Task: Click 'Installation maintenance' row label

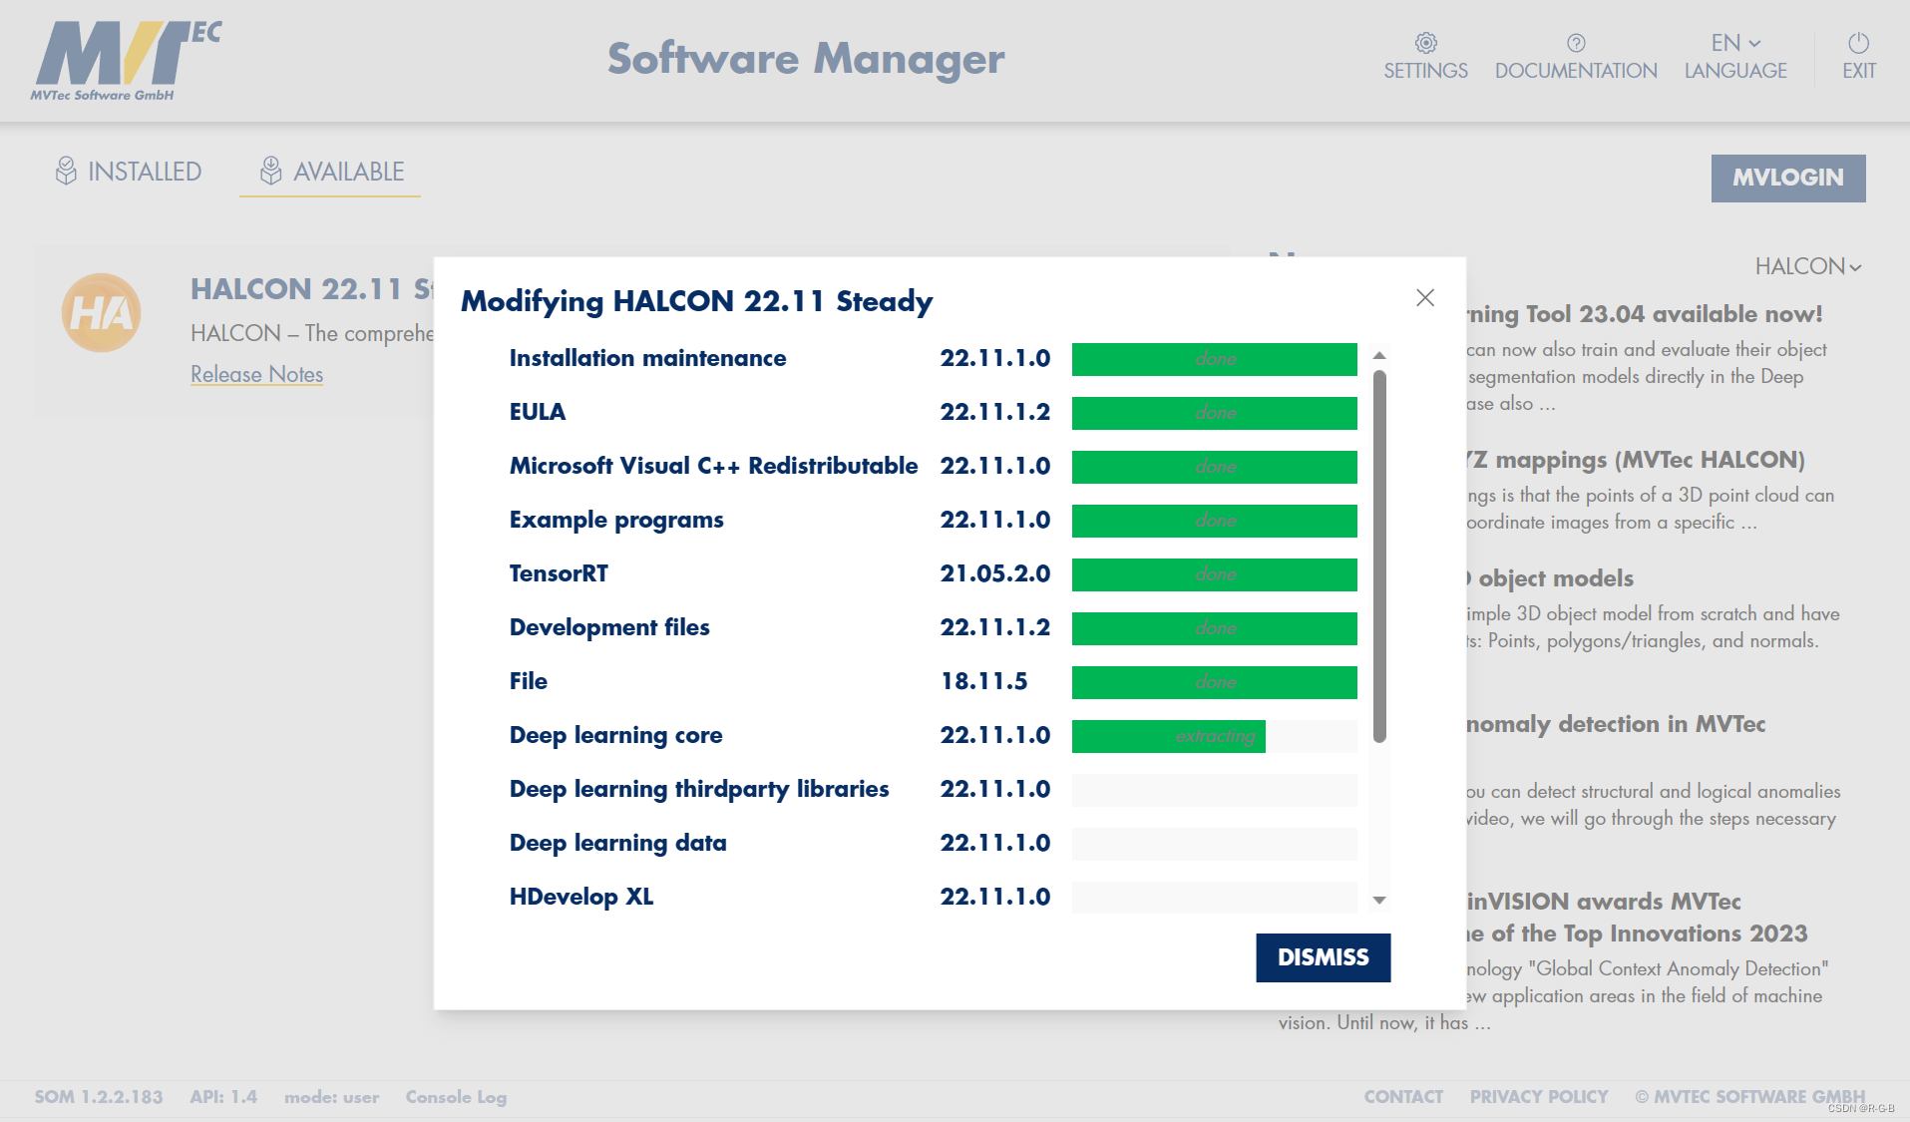Action: click(647, 358)
